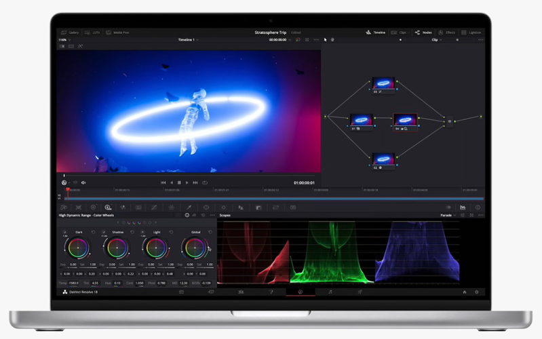Toggle the Dark zone on or off

pos(64,232)
